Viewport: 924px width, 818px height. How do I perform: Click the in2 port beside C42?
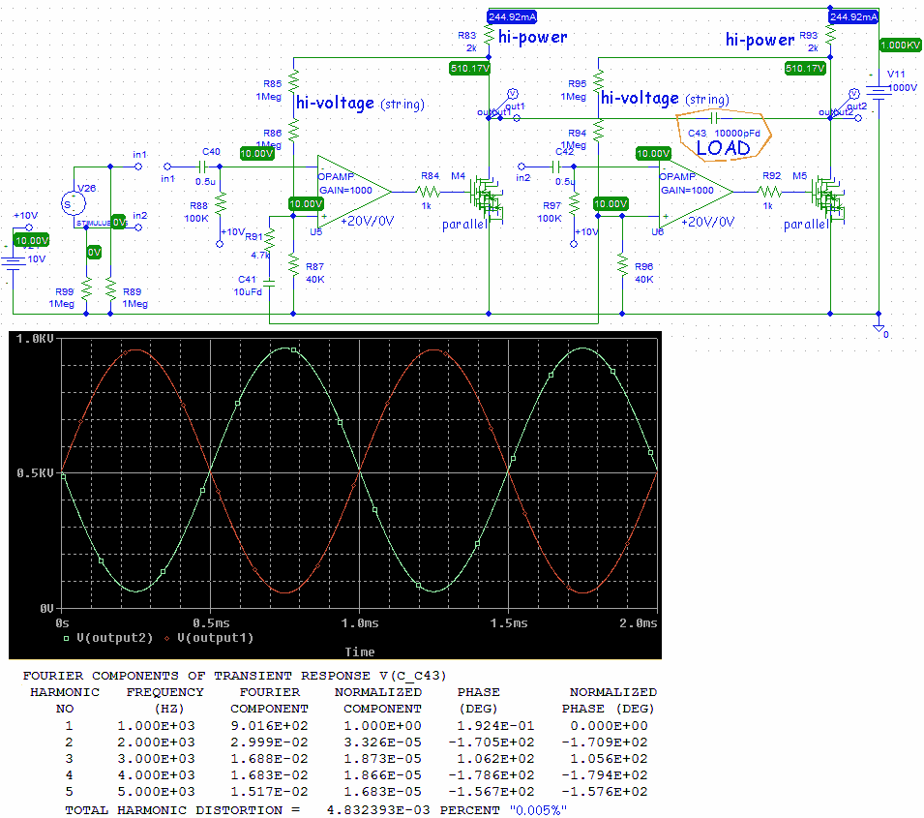click(x=521, y=167)
